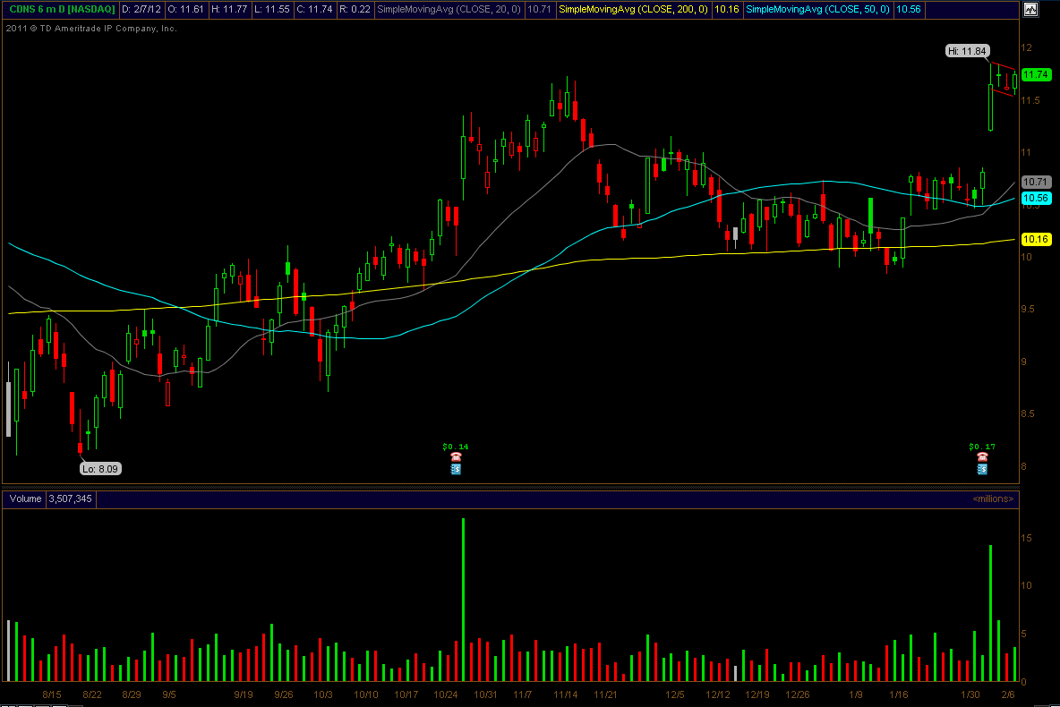1060x707 pixels.
Task: Select the SimpleMovingAvg (CLOSE, 200, 0) study label
Action: tap(634, 10)
